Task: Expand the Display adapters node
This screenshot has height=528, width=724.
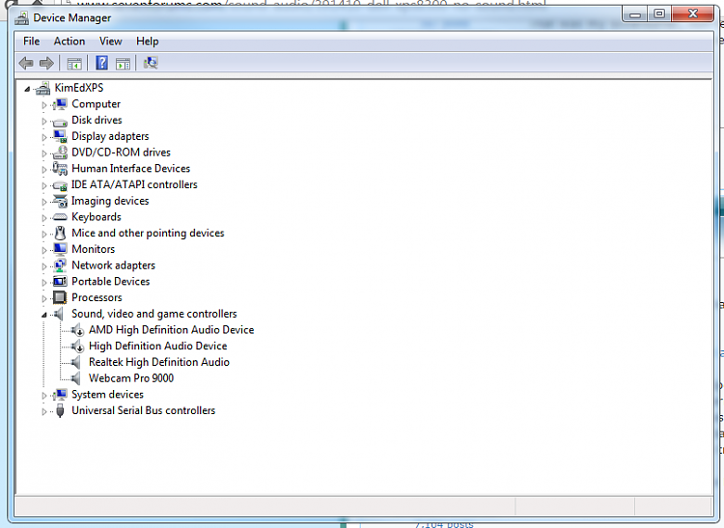Action: coord(44,137)
